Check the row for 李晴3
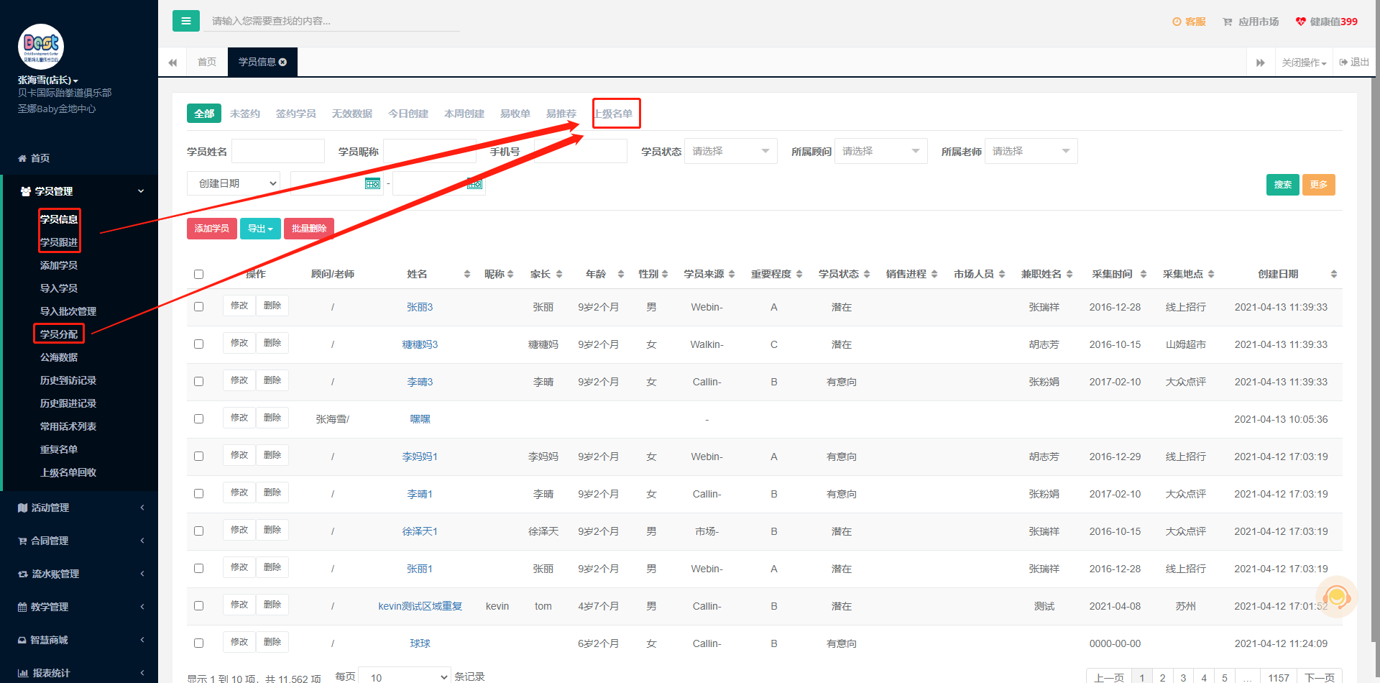Screen dimensions: 1380x683 [199, 381]
